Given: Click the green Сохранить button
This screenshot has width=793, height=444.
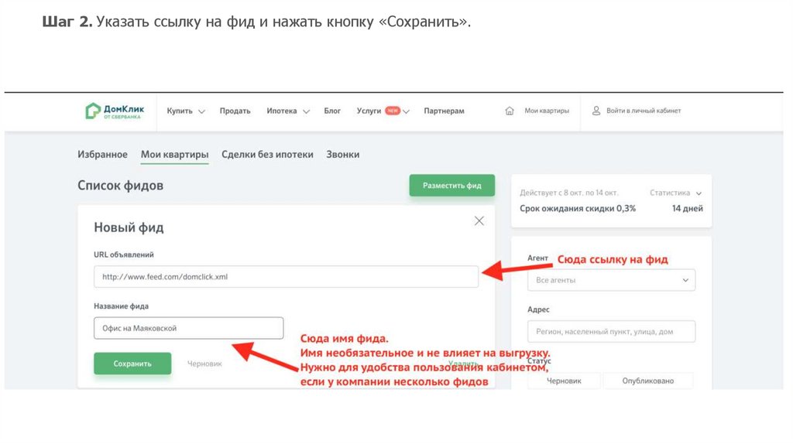Looking at the screenshot, I should tap(132, 364).
